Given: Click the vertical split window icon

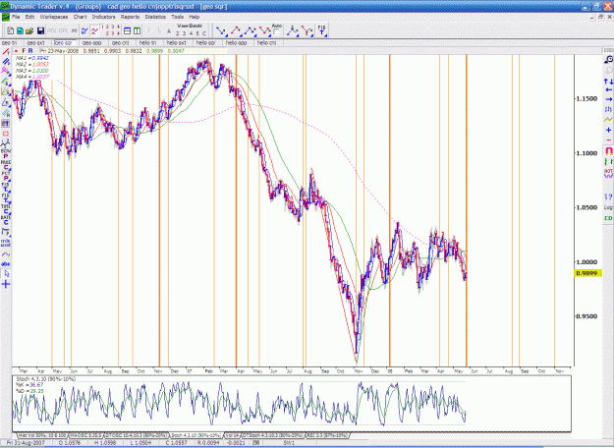Looking at the screenshot, I should 138,30.
